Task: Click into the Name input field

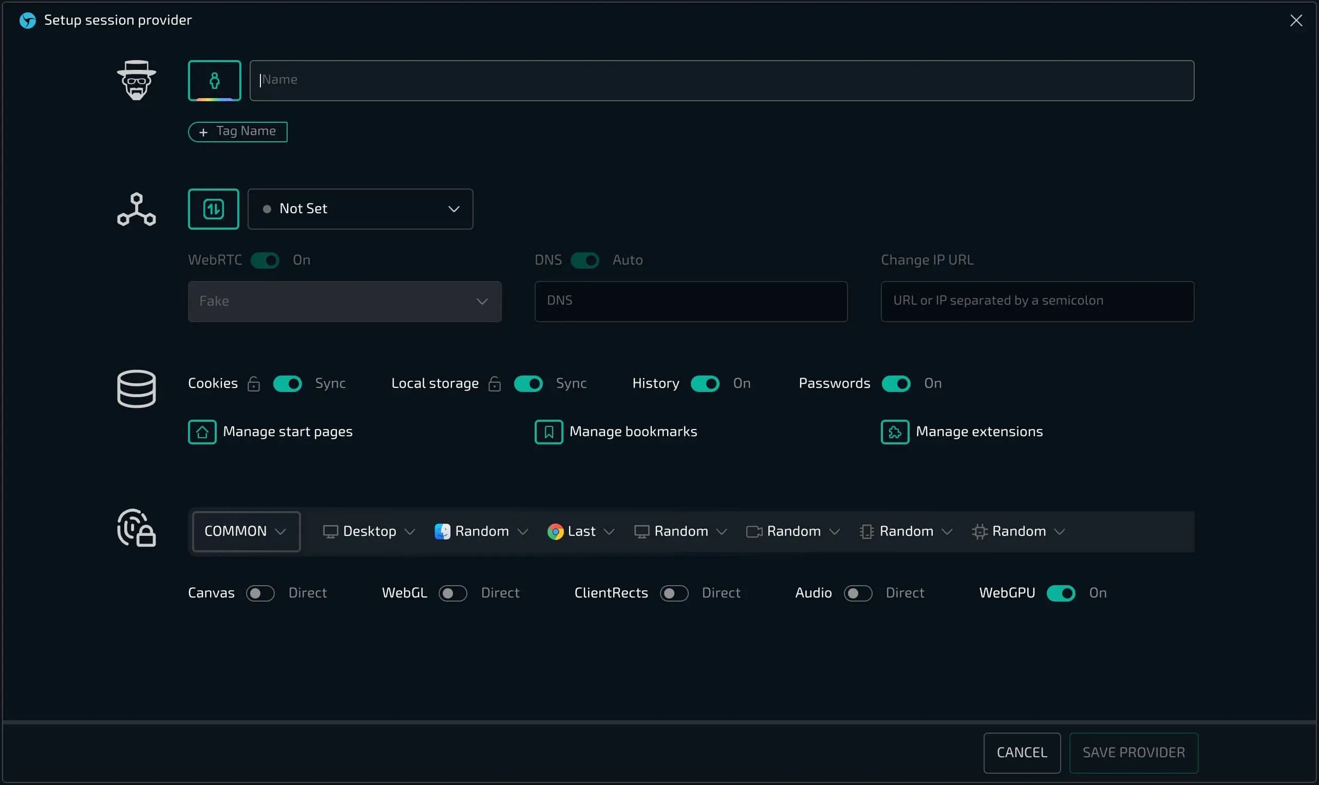Action: [x=721, y=81]
